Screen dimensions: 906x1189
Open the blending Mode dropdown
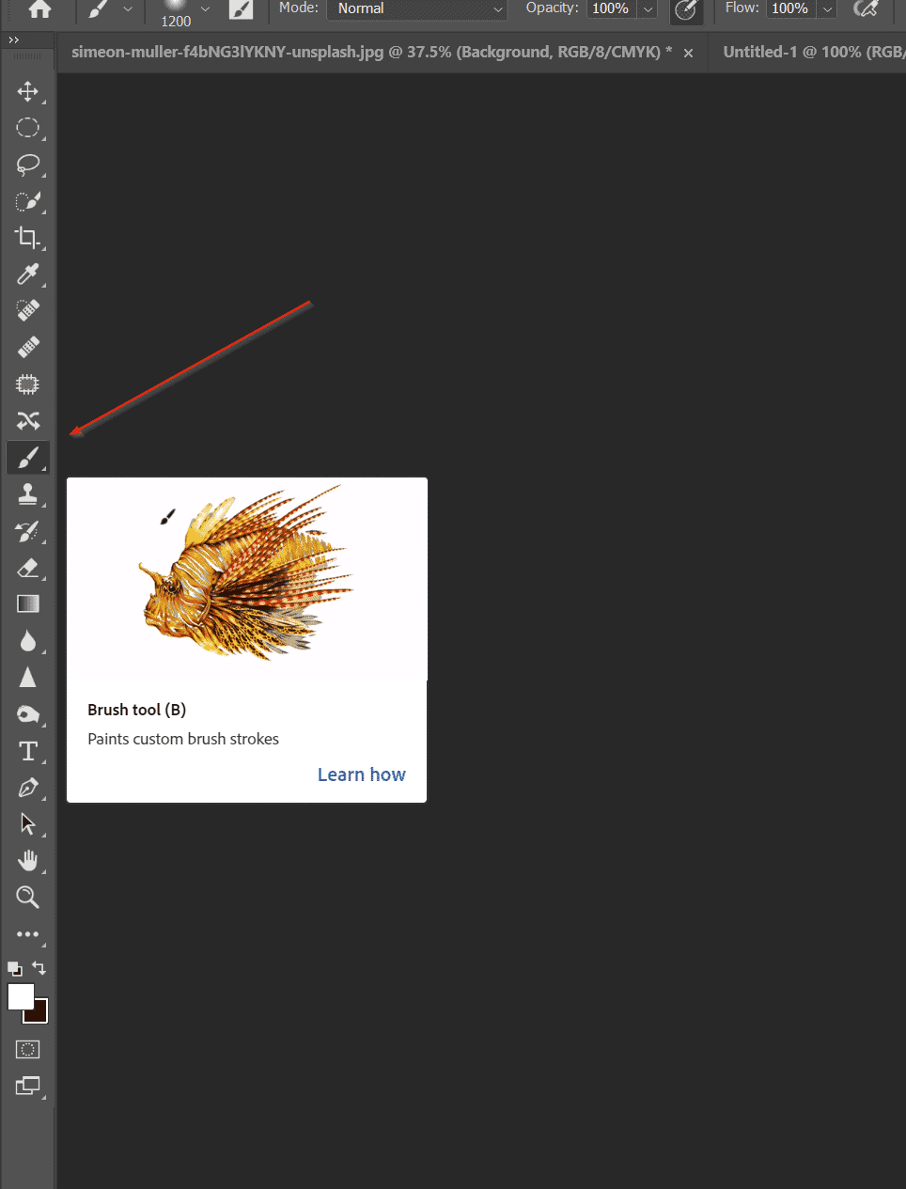[416, 8]
